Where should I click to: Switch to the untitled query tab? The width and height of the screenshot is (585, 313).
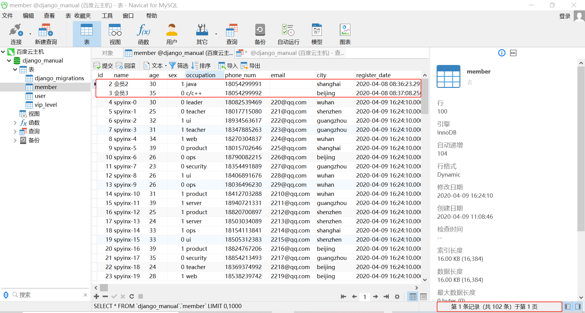[x=290, y=53]
